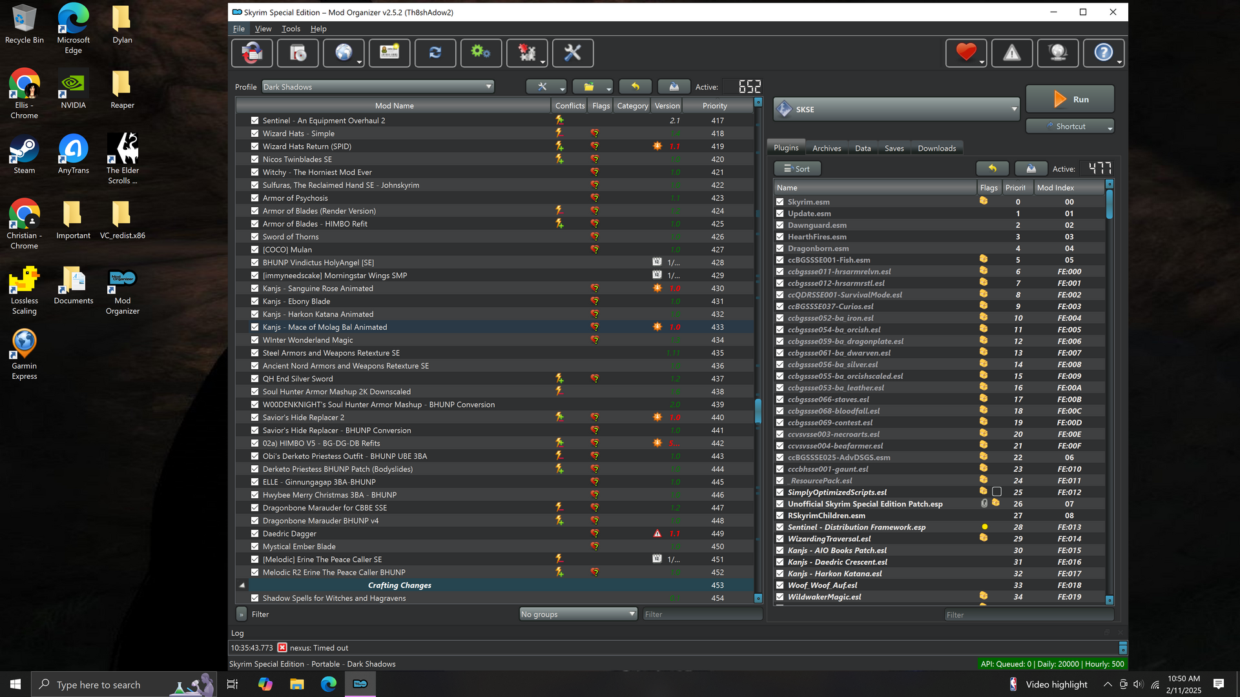
Task: Click the Install Mod from archive icon
Action: [x=298, y=53]
